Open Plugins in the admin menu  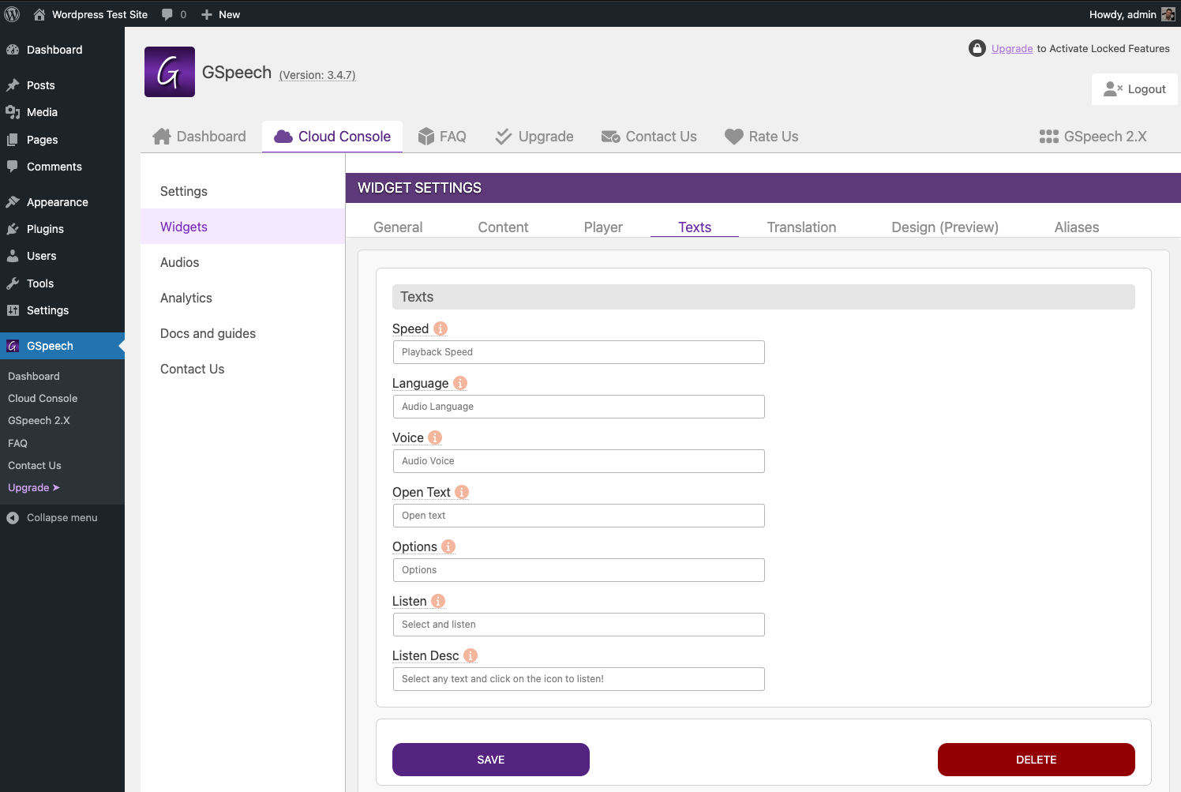coord(62,229)
